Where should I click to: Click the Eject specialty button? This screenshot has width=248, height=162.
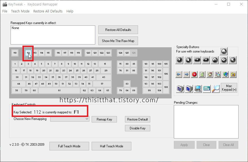224,51
